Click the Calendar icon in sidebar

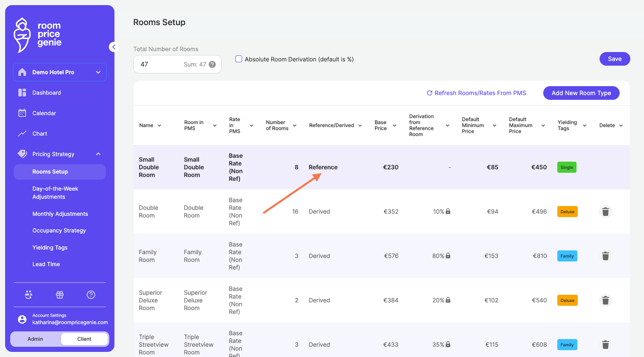click(x=22, y=113)
